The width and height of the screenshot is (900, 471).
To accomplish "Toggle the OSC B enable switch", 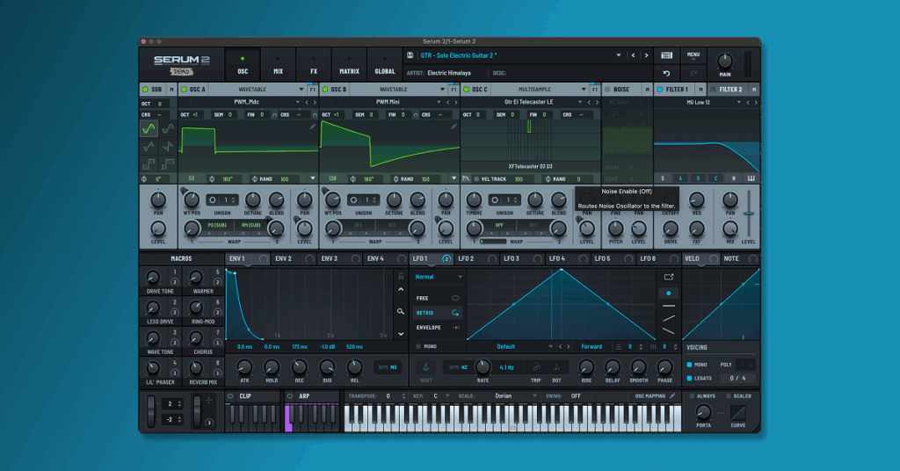I will pos(325,90).
